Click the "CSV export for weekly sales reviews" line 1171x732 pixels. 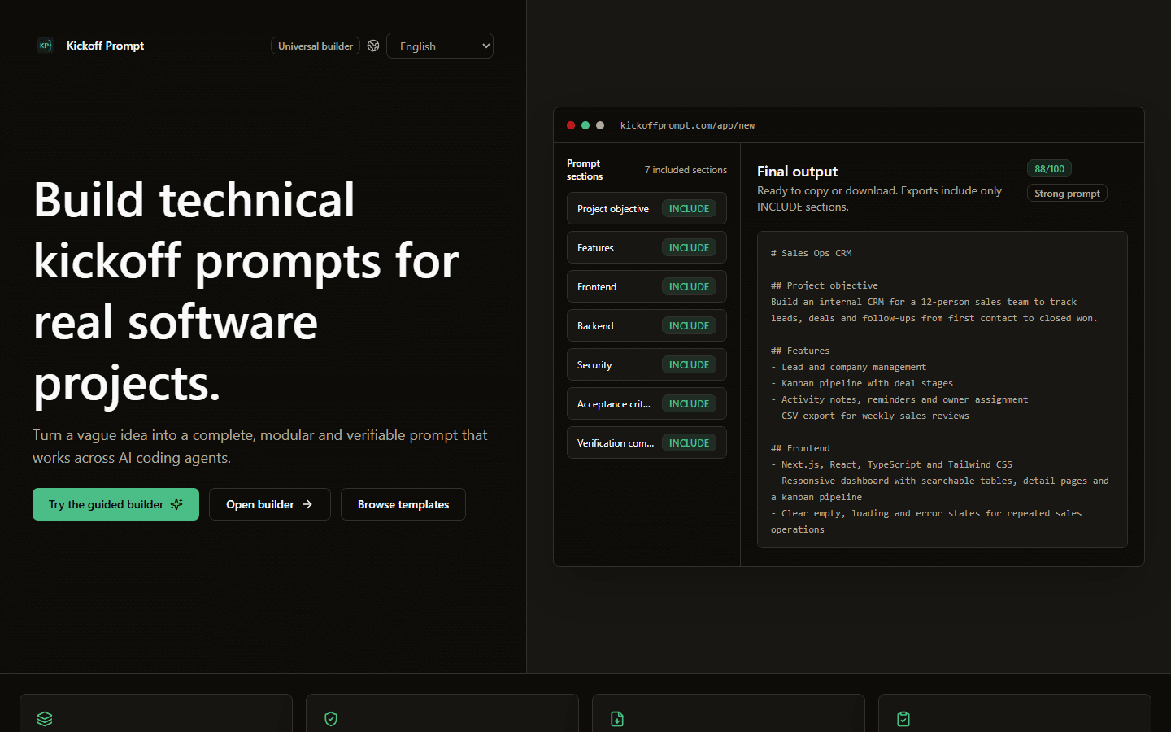coord(870,416)
